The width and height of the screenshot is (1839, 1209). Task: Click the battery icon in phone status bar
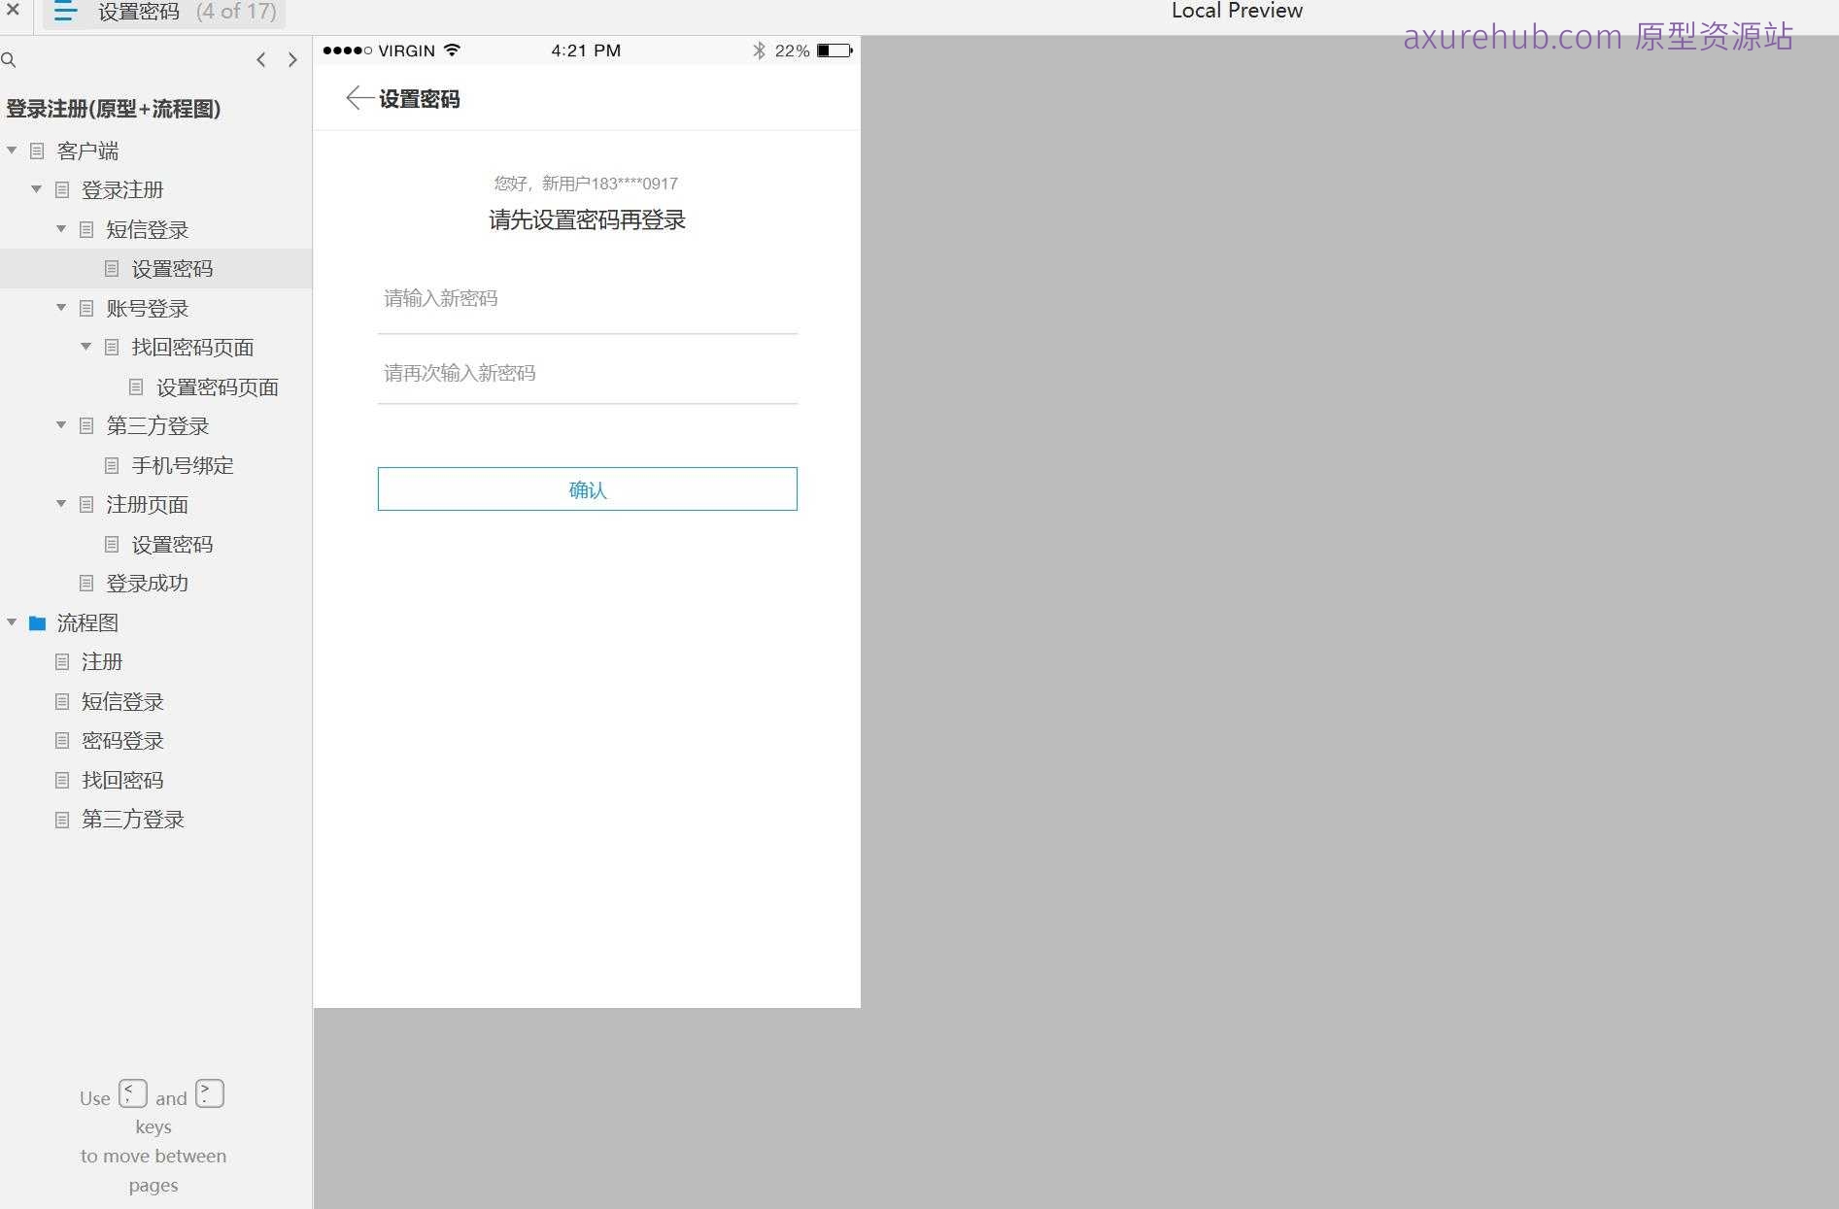(x=834, y=50)
